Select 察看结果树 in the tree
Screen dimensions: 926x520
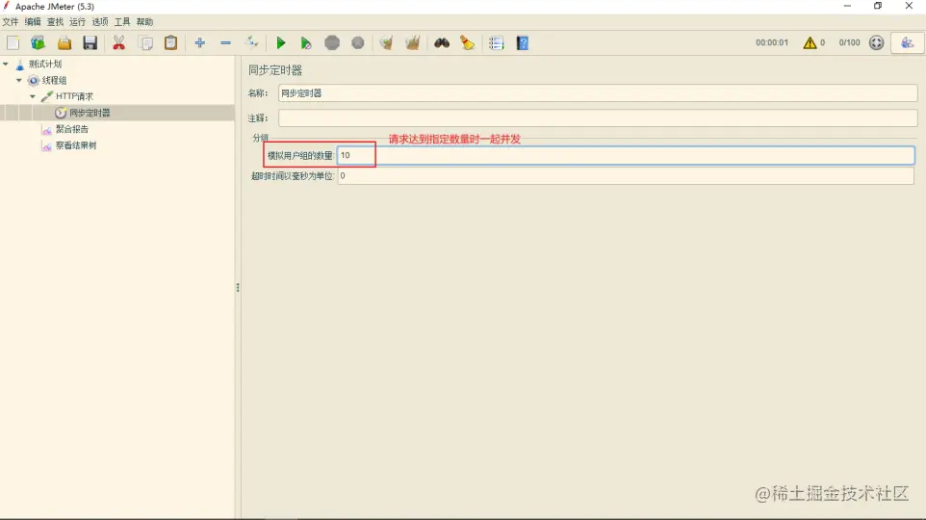click(x=76, y=144)
